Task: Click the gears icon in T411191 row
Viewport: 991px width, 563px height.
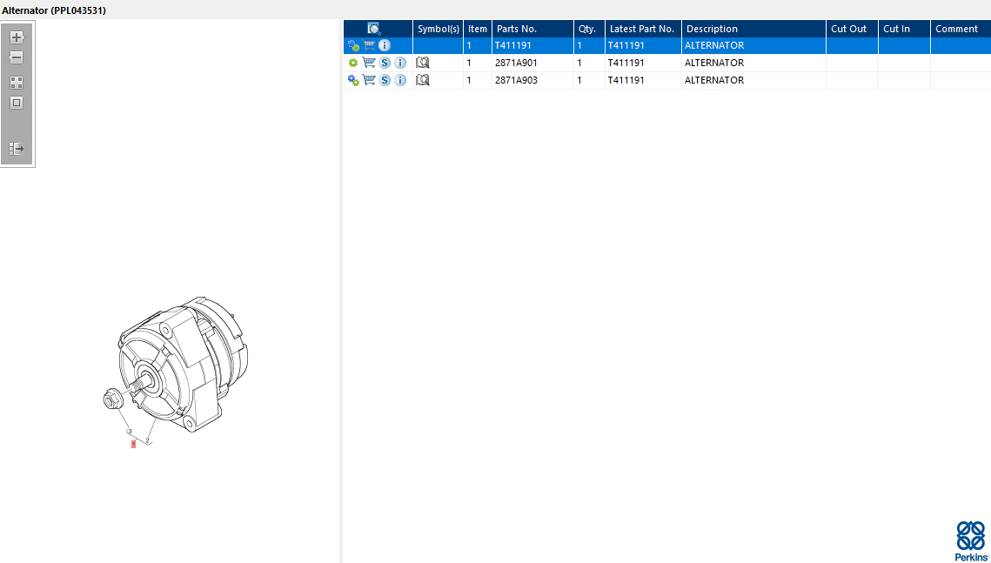Action: point(353,45)
